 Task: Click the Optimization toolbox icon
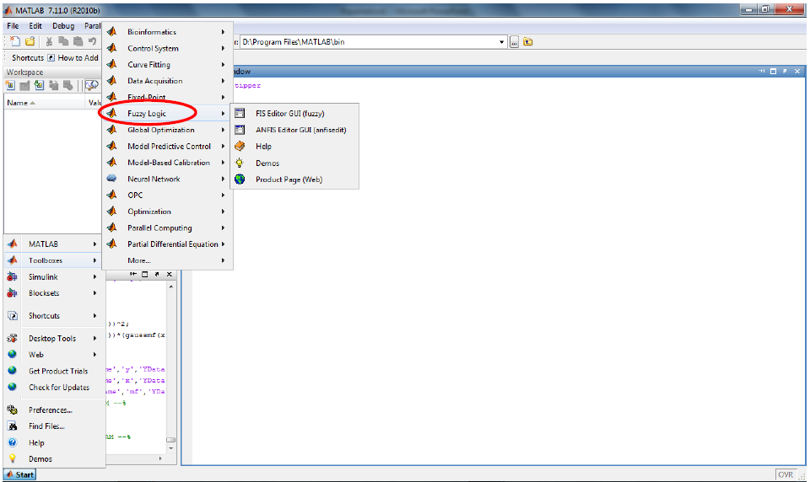[x=111, y=212]
